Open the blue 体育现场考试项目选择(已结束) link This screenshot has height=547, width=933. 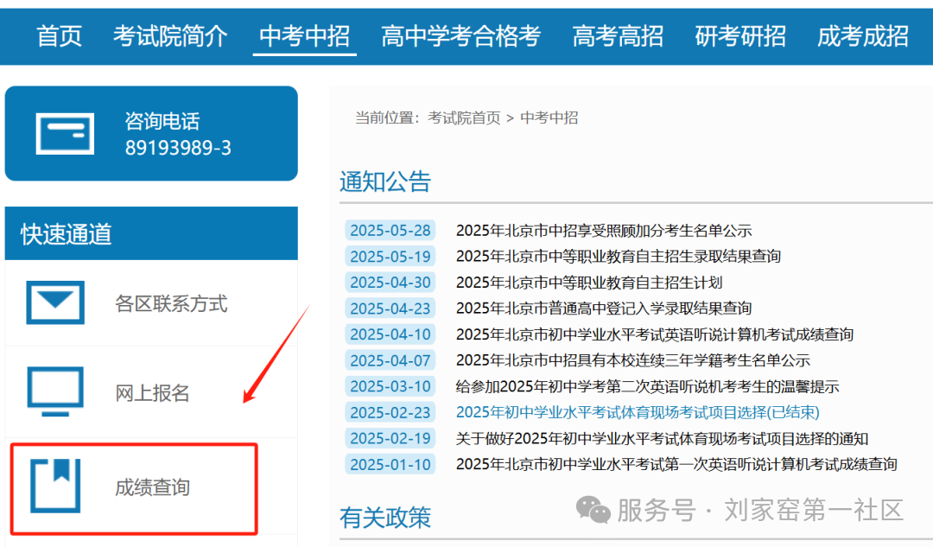click(x=638, y=412)
